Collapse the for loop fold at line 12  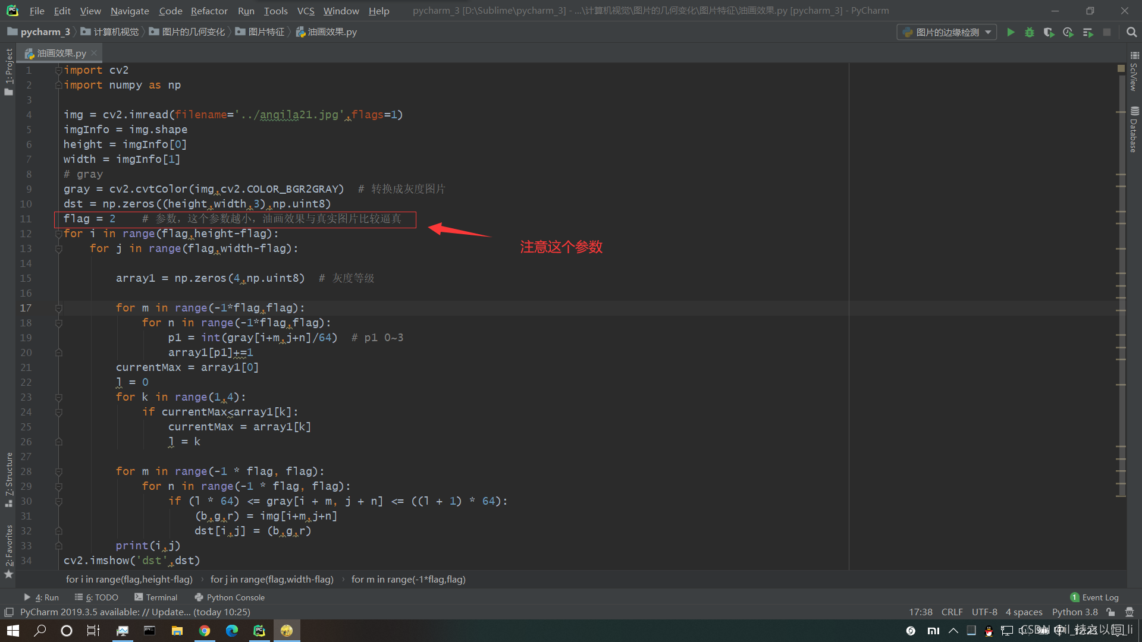click(x=59, y=234)
